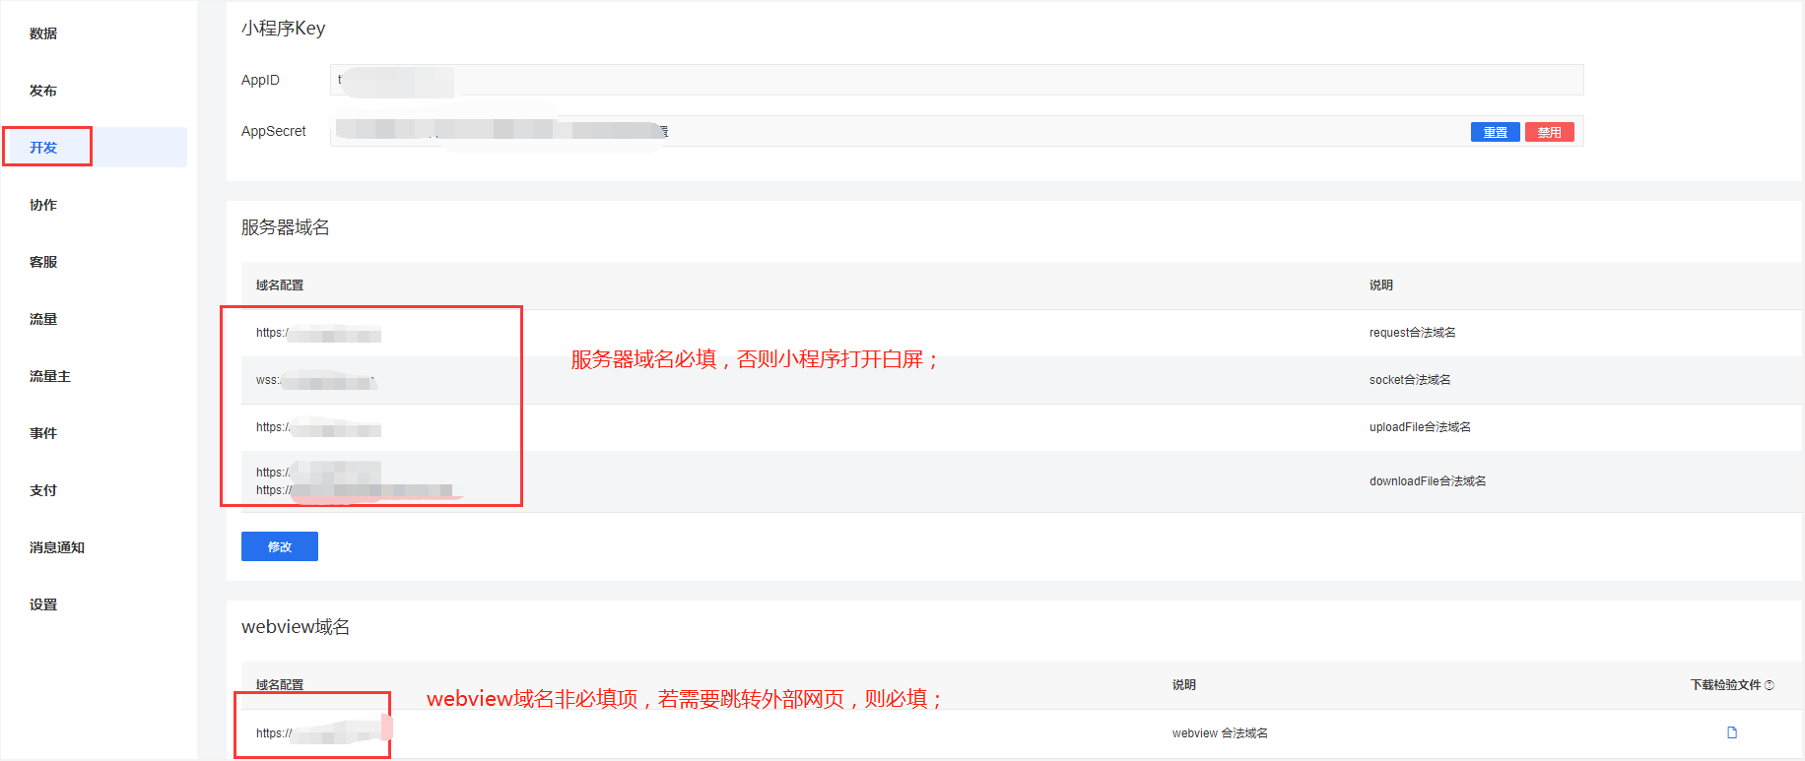Click help icon beside 下载检验文件
The image size is (1805, 761).
(1770, 685)
